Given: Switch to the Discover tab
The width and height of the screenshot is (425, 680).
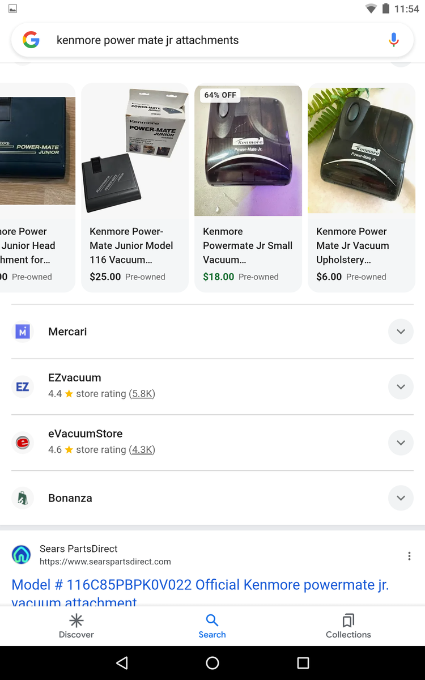Looking at the screenshot, I should coord(76,626).
